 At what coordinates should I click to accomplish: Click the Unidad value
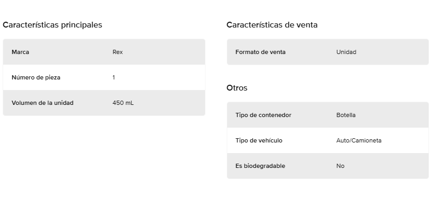pyautogui.click(x=346, y=52)
